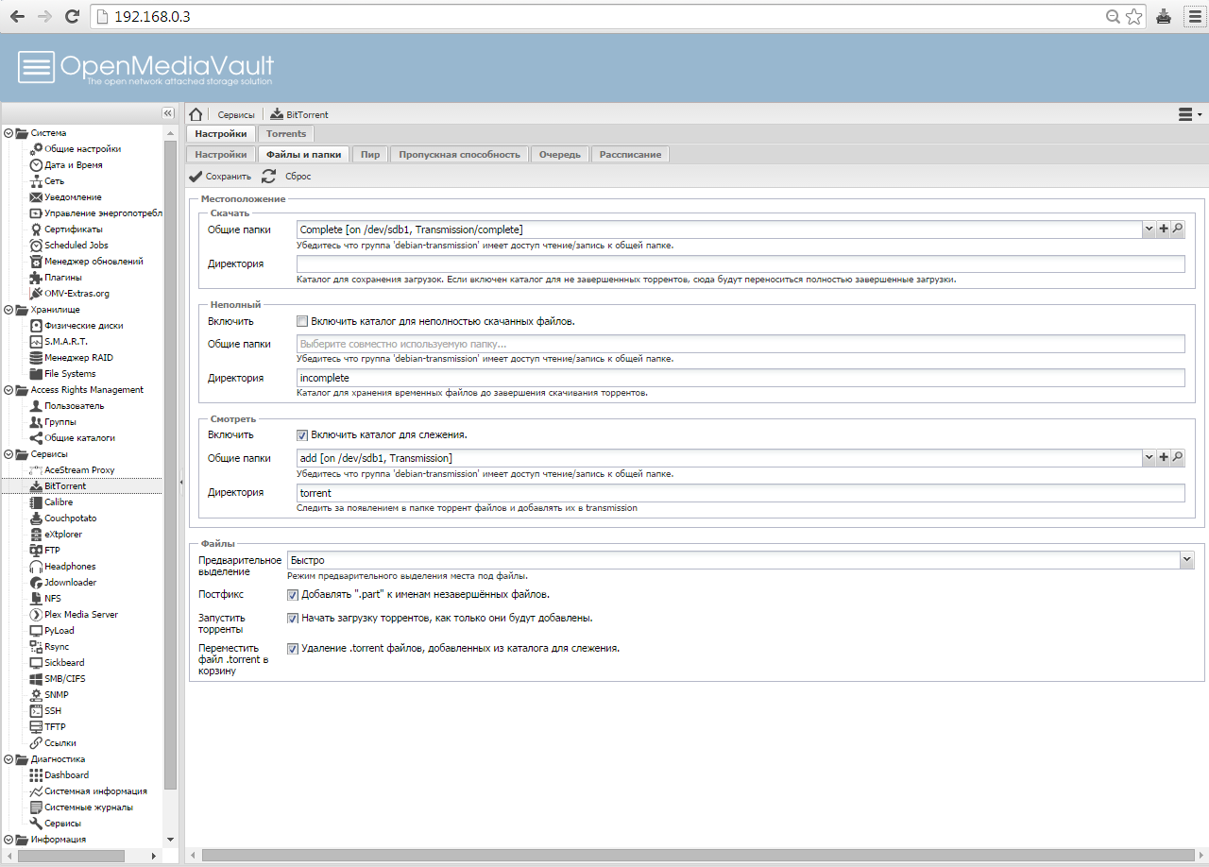Open Plex Media Server in sidebar
Screen dimensions: 1209x867
tap(80, 614)
